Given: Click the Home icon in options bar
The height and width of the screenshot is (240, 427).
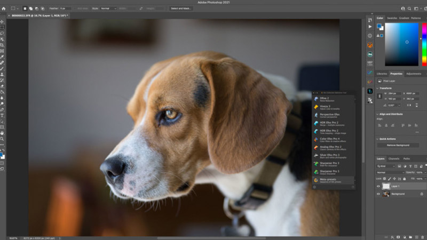Looking at the screenshot, I should click(3, 9).
